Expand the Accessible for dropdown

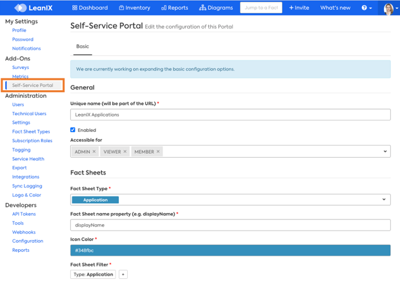coord(385,151)
